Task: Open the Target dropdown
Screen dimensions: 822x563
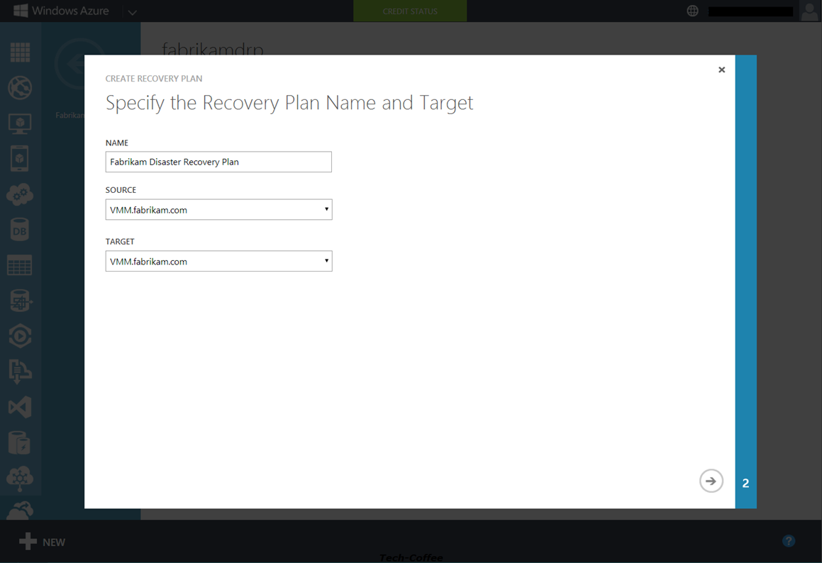Action: click(218, 261)
